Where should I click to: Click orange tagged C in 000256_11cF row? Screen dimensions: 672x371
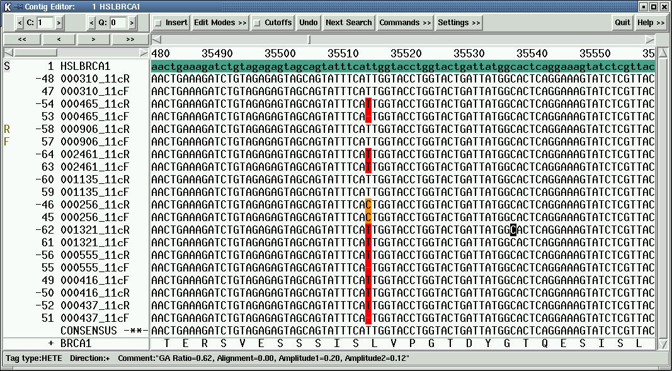point(368,217)
